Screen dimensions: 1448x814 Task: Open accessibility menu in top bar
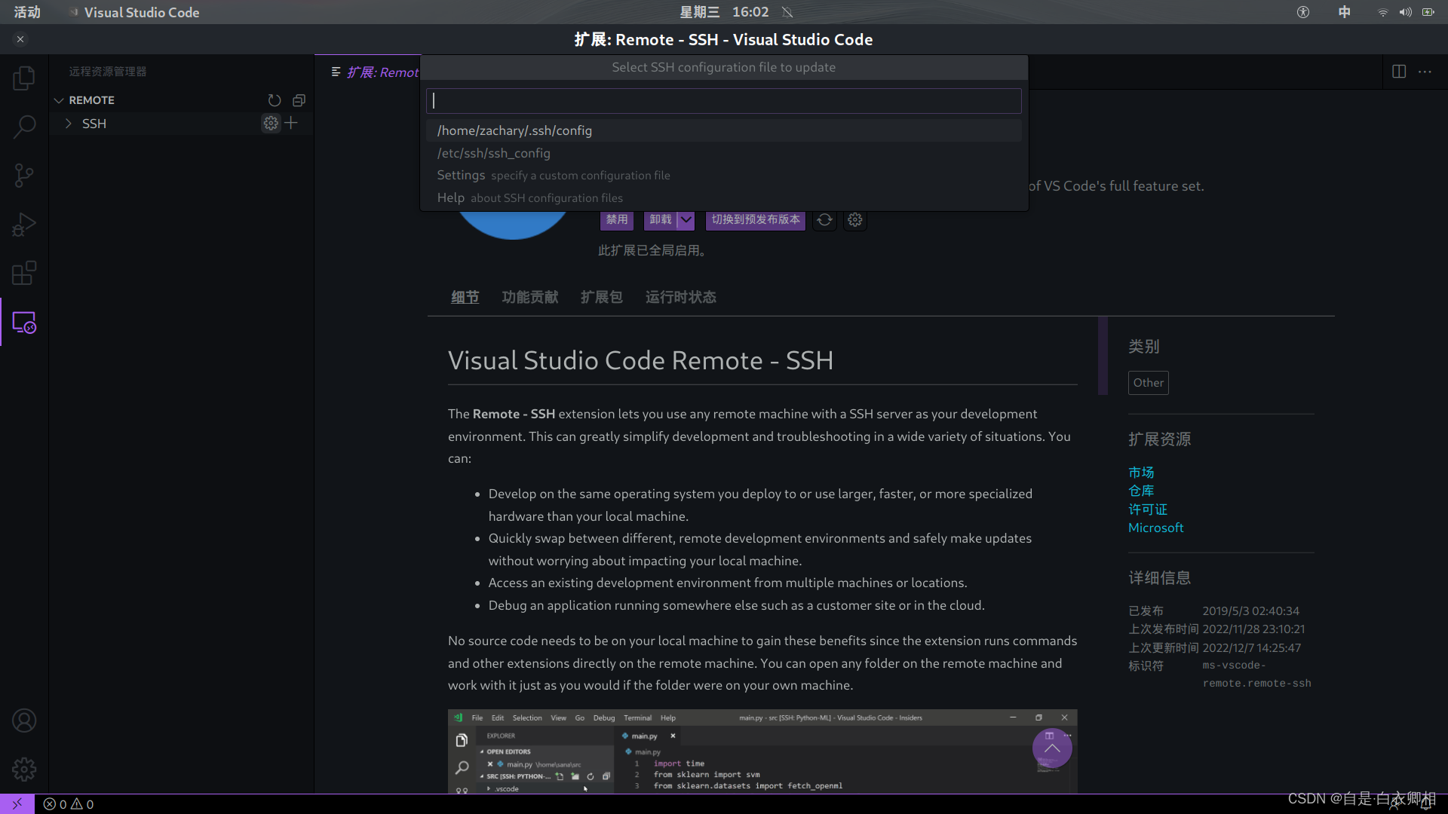[1303, 12]
